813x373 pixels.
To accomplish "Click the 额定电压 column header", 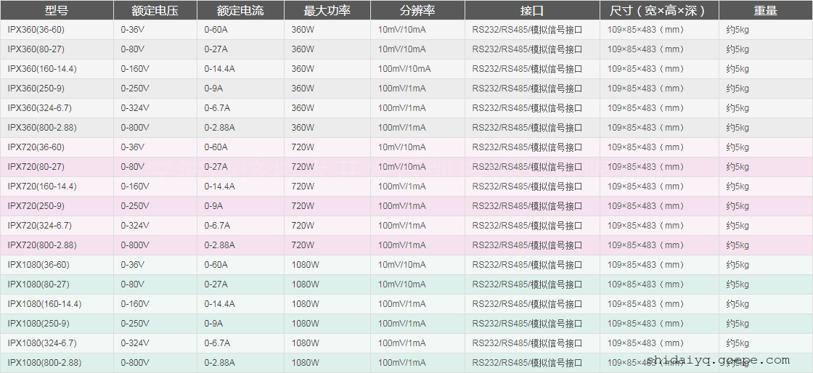I will click(155, 11).
